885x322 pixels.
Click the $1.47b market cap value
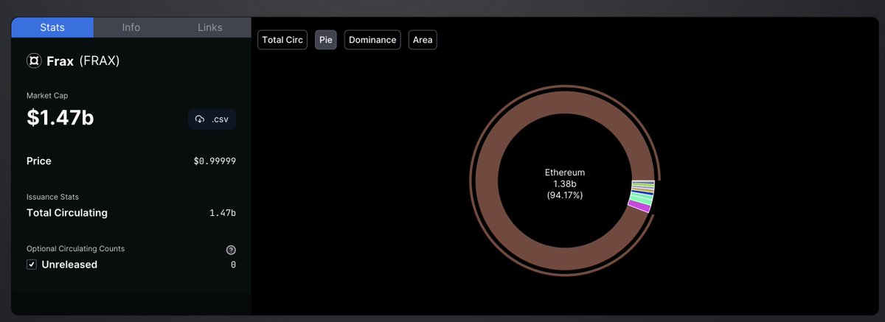[x=60, y=118]
